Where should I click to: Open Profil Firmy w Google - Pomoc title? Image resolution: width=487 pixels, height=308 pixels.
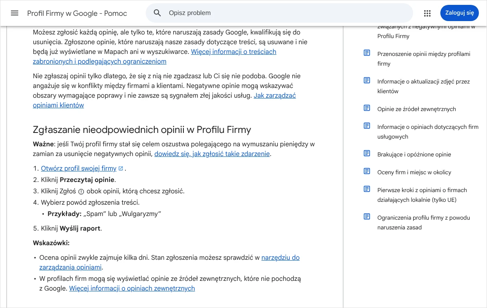pos(77,13)
